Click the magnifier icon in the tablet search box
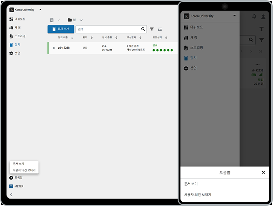 tap(143, 29)
